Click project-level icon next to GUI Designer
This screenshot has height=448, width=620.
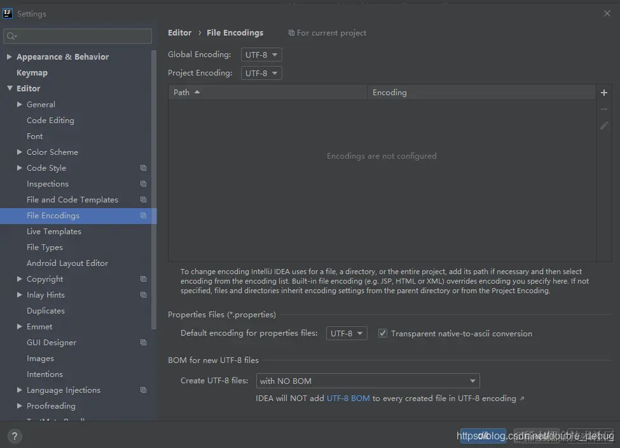tap(143, 343)
